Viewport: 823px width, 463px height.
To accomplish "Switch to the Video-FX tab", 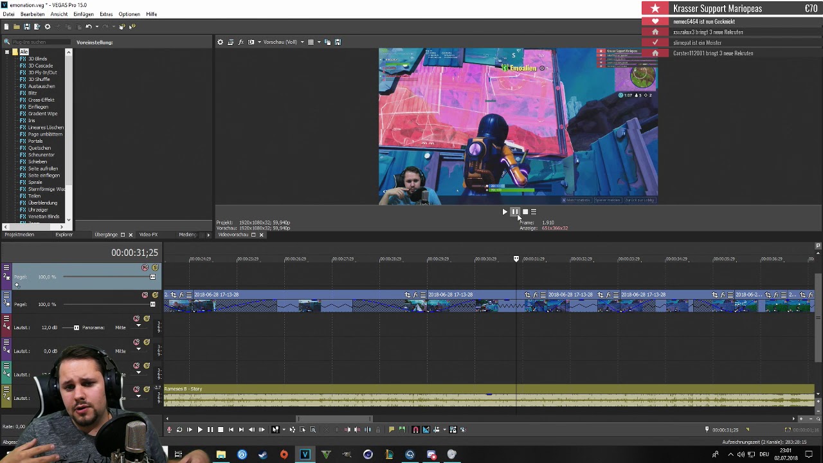I will pyautogui.click(x=149, y=235).
